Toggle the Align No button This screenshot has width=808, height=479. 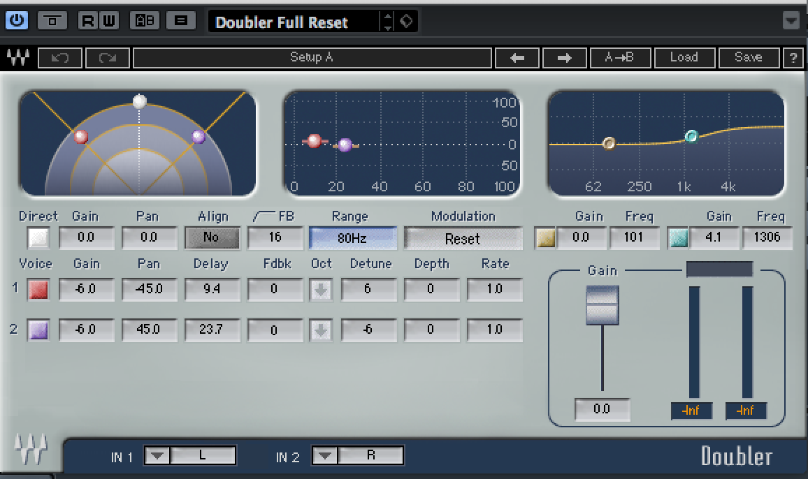click(x=212, y=237)
